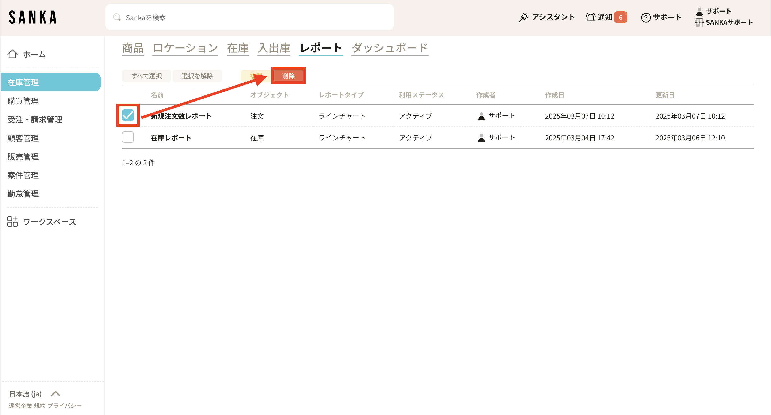Check the 在庫レポート row checkbox
Viewport: 771px width, 415px height.
pyautogui.click(x=128, y=137)
